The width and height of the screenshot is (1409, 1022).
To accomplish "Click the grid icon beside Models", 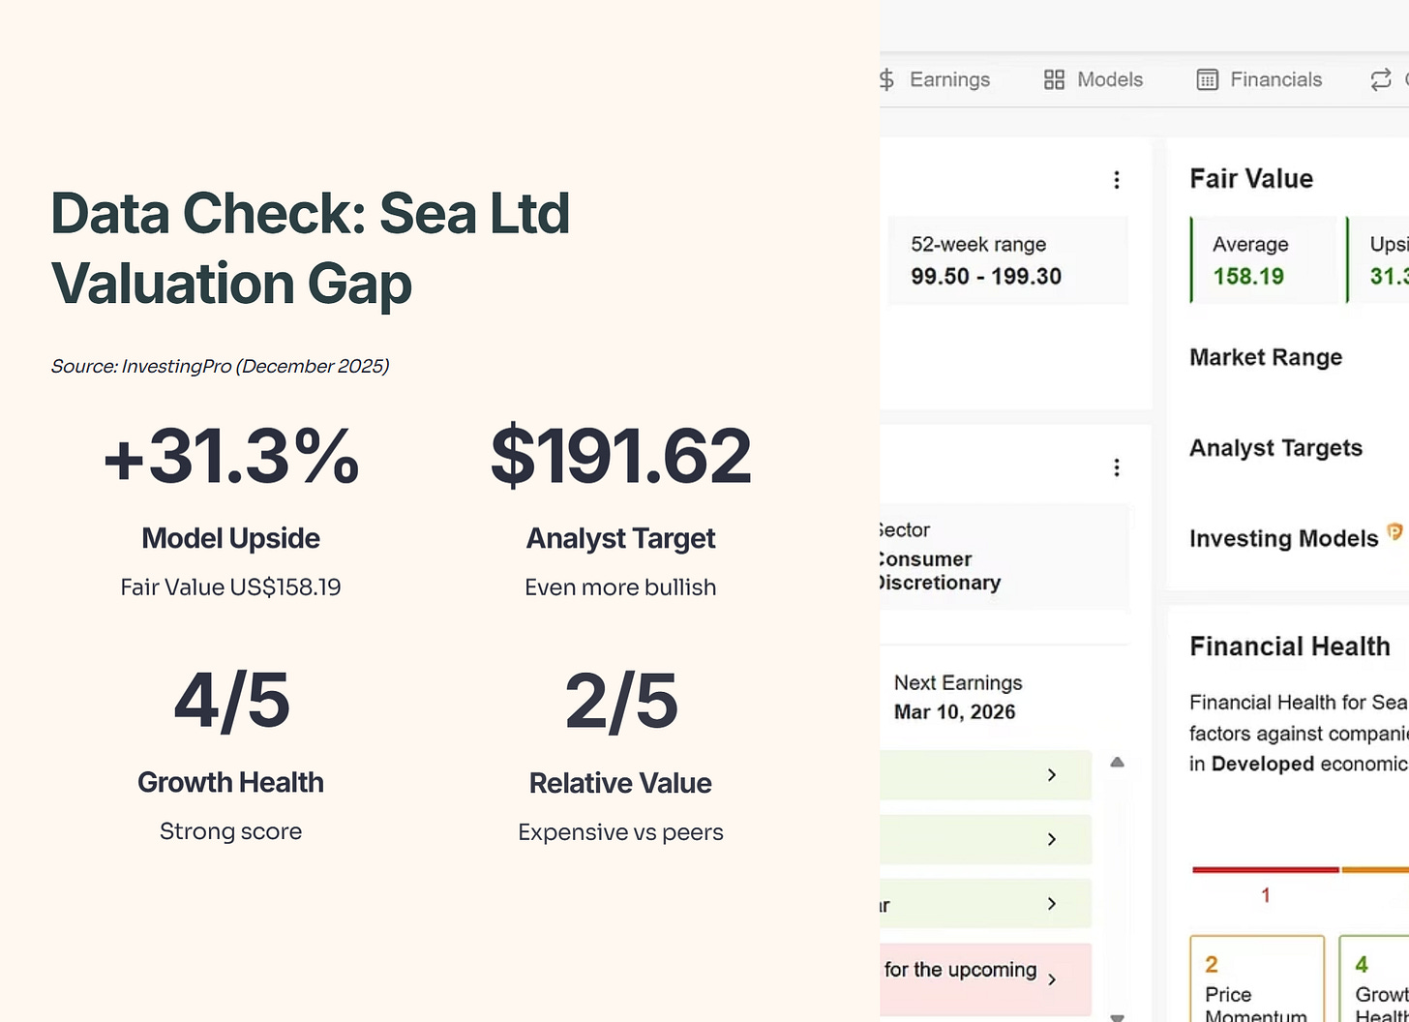I will click(x=1054, y=79).
